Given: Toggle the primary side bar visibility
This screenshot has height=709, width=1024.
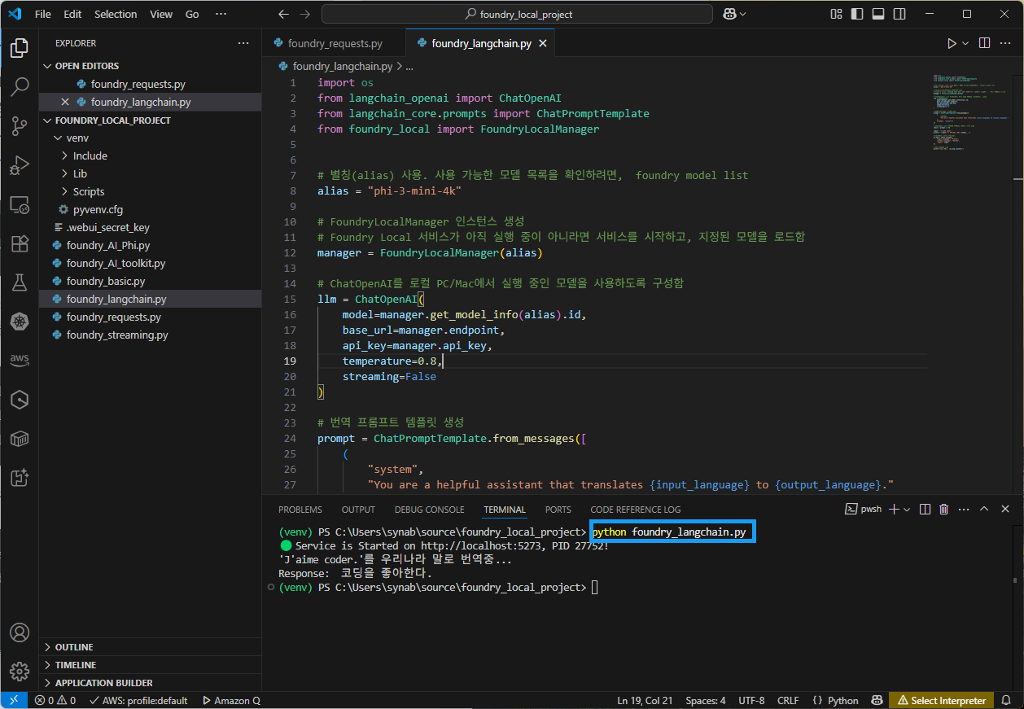Looking at the screenshot, I should (x=857, y=14).
